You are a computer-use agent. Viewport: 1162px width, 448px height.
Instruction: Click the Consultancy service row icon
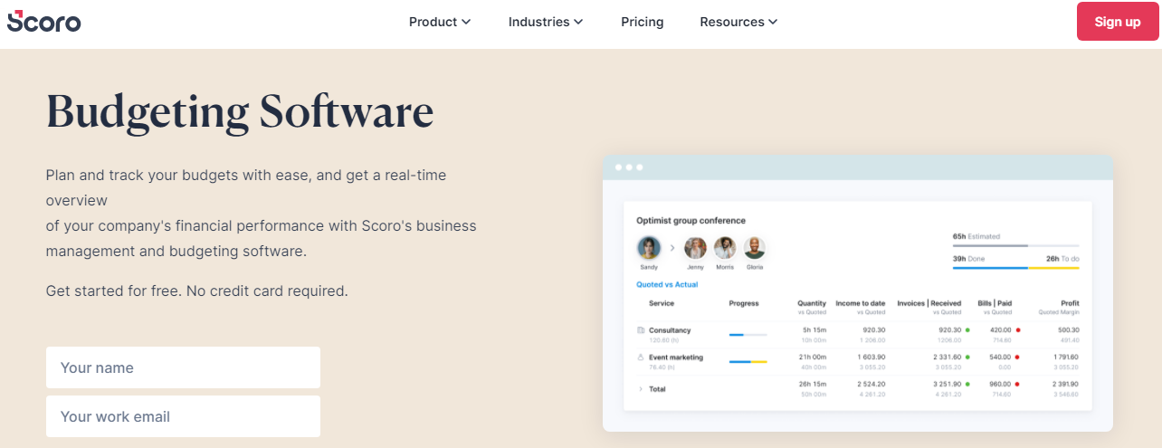click(641, 330)
